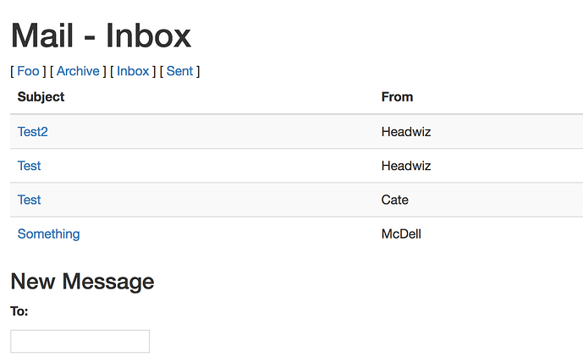Switch to the Sent folder

point(179,71)
